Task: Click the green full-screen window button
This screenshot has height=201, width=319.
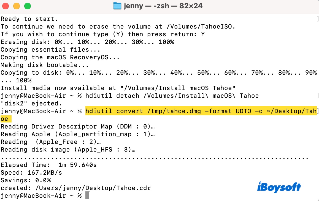Action: [27, 6]
